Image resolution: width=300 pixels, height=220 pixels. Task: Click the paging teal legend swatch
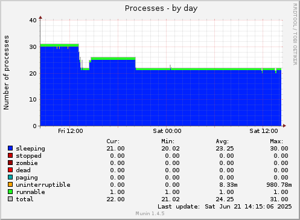point(10,177)
